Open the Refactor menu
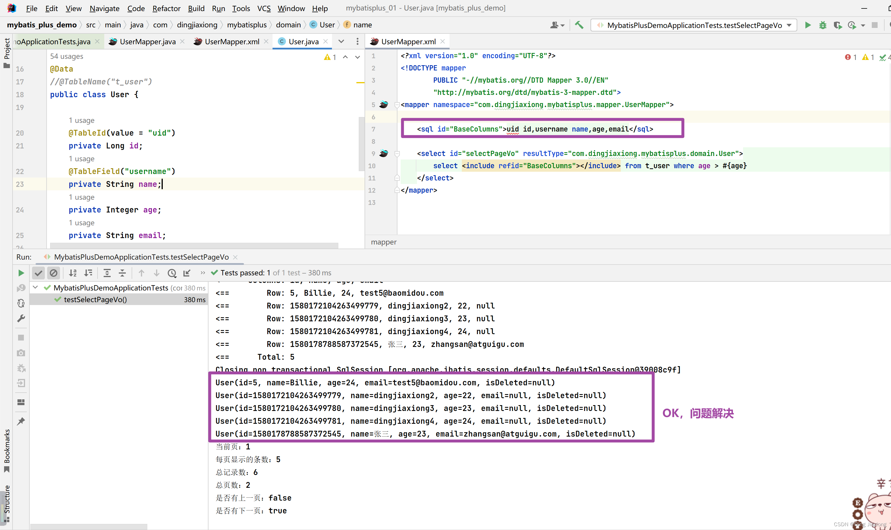 (166, 8)
